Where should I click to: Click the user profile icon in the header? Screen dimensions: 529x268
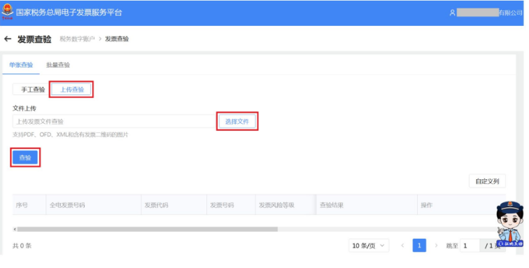[452, 13]
